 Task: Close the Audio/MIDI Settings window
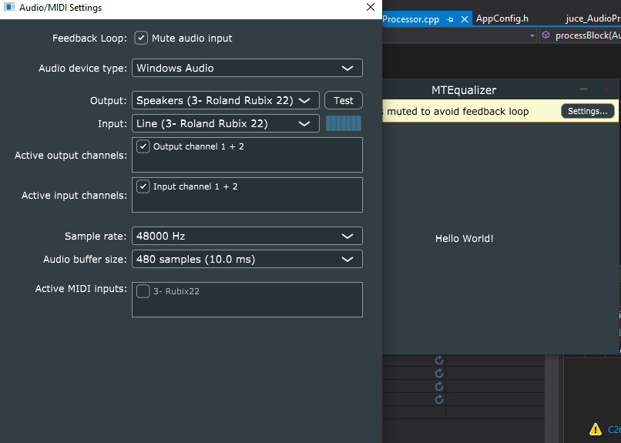click(371, 7)
